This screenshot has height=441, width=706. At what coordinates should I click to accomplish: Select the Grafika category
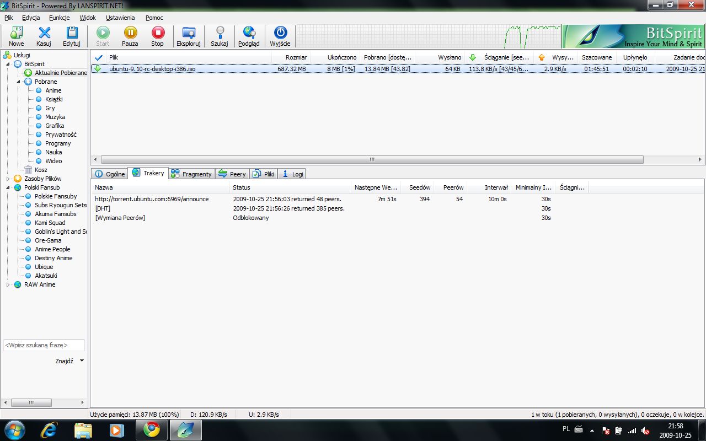click(x=55, y=126)
